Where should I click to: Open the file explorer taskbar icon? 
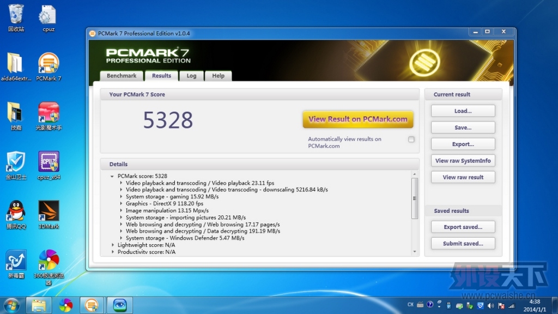[39, 305]
